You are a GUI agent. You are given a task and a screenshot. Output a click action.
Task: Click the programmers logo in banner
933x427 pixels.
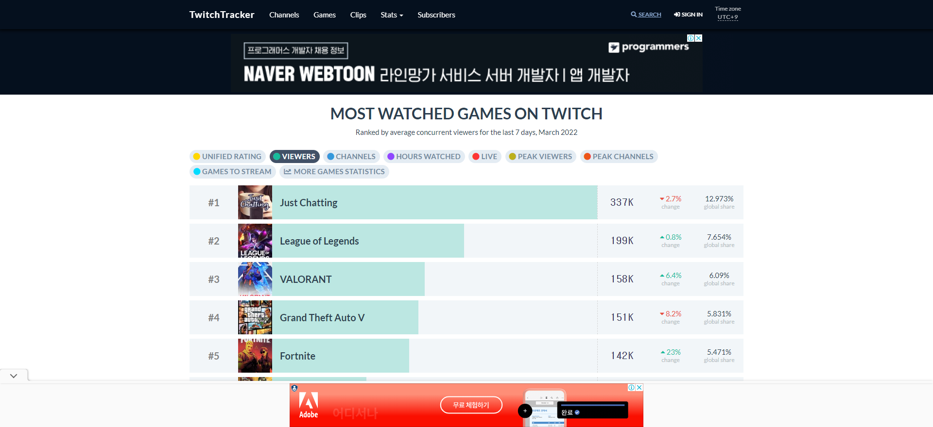click(649, 47)
